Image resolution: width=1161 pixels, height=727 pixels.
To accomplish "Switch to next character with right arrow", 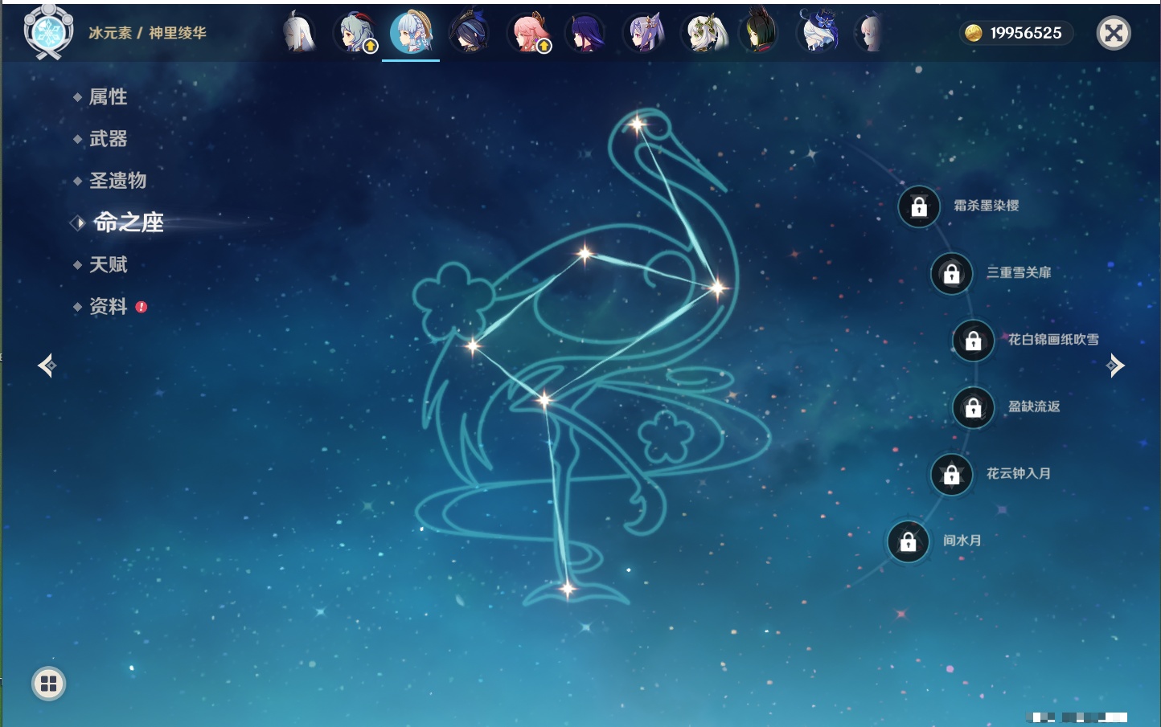I will click(x=1115, y=366).
